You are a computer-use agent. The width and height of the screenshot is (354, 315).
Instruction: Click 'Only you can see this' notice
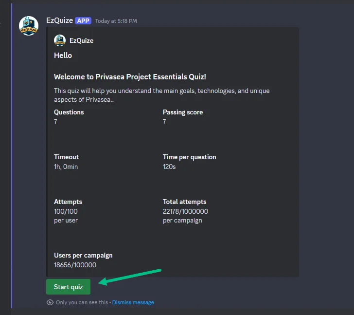tap(82, 302)
